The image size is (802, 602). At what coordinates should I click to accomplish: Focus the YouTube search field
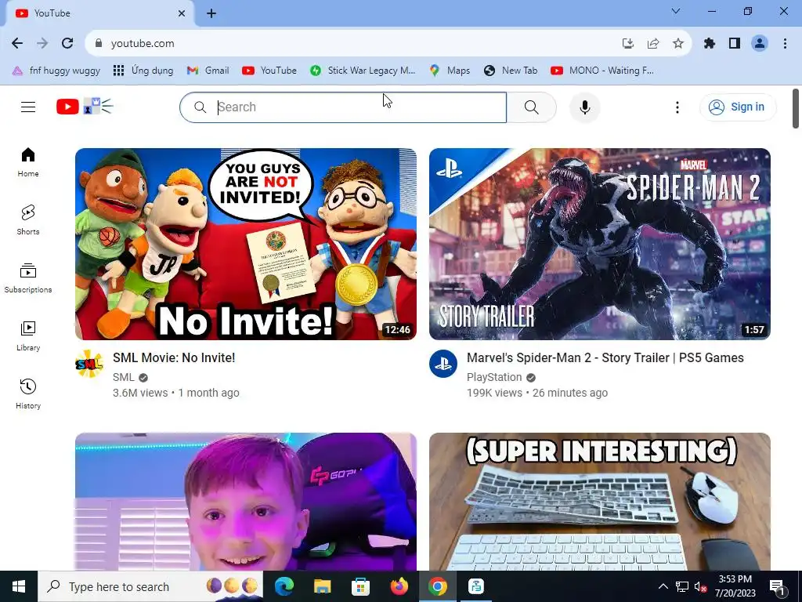[x=343, y=107]
